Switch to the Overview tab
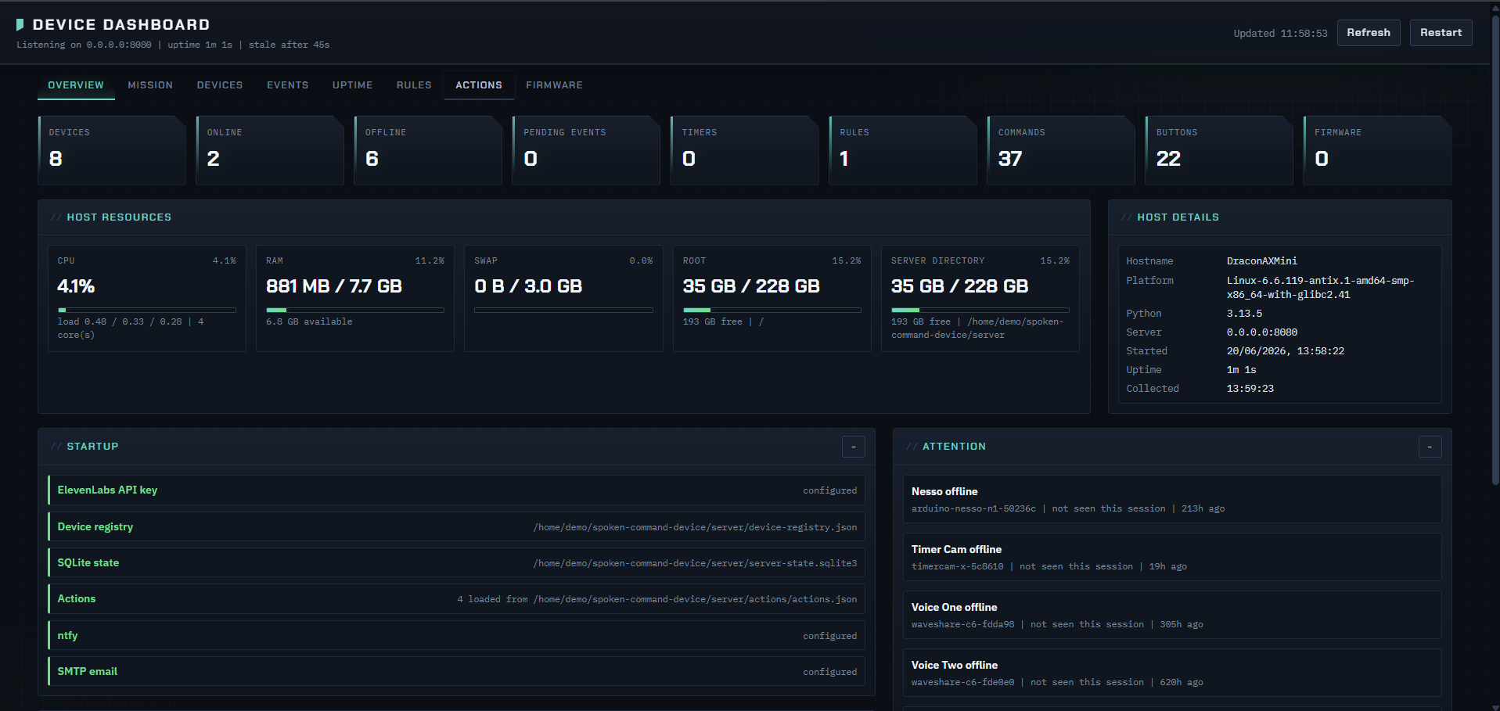 [x=76, y=85]
